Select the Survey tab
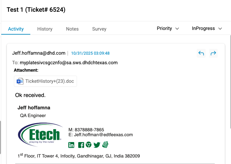The height and width of the screenshot is (164, 231). [99, 29]
